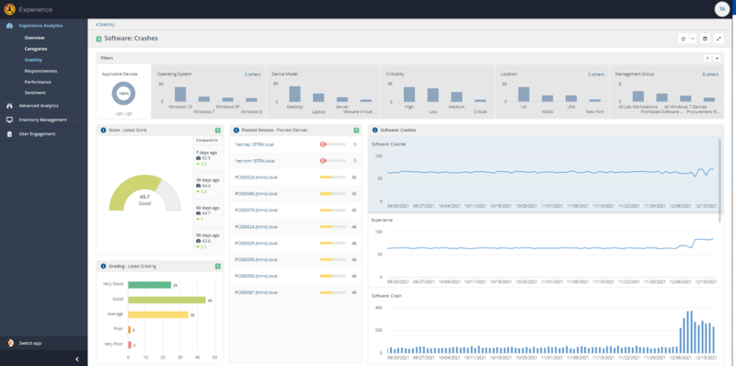Collapse the Filters panel with up arrow

(x=717, y=58)
